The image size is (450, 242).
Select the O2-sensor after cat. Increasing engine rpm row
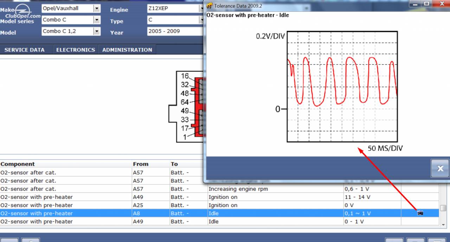tap(219, 189)
